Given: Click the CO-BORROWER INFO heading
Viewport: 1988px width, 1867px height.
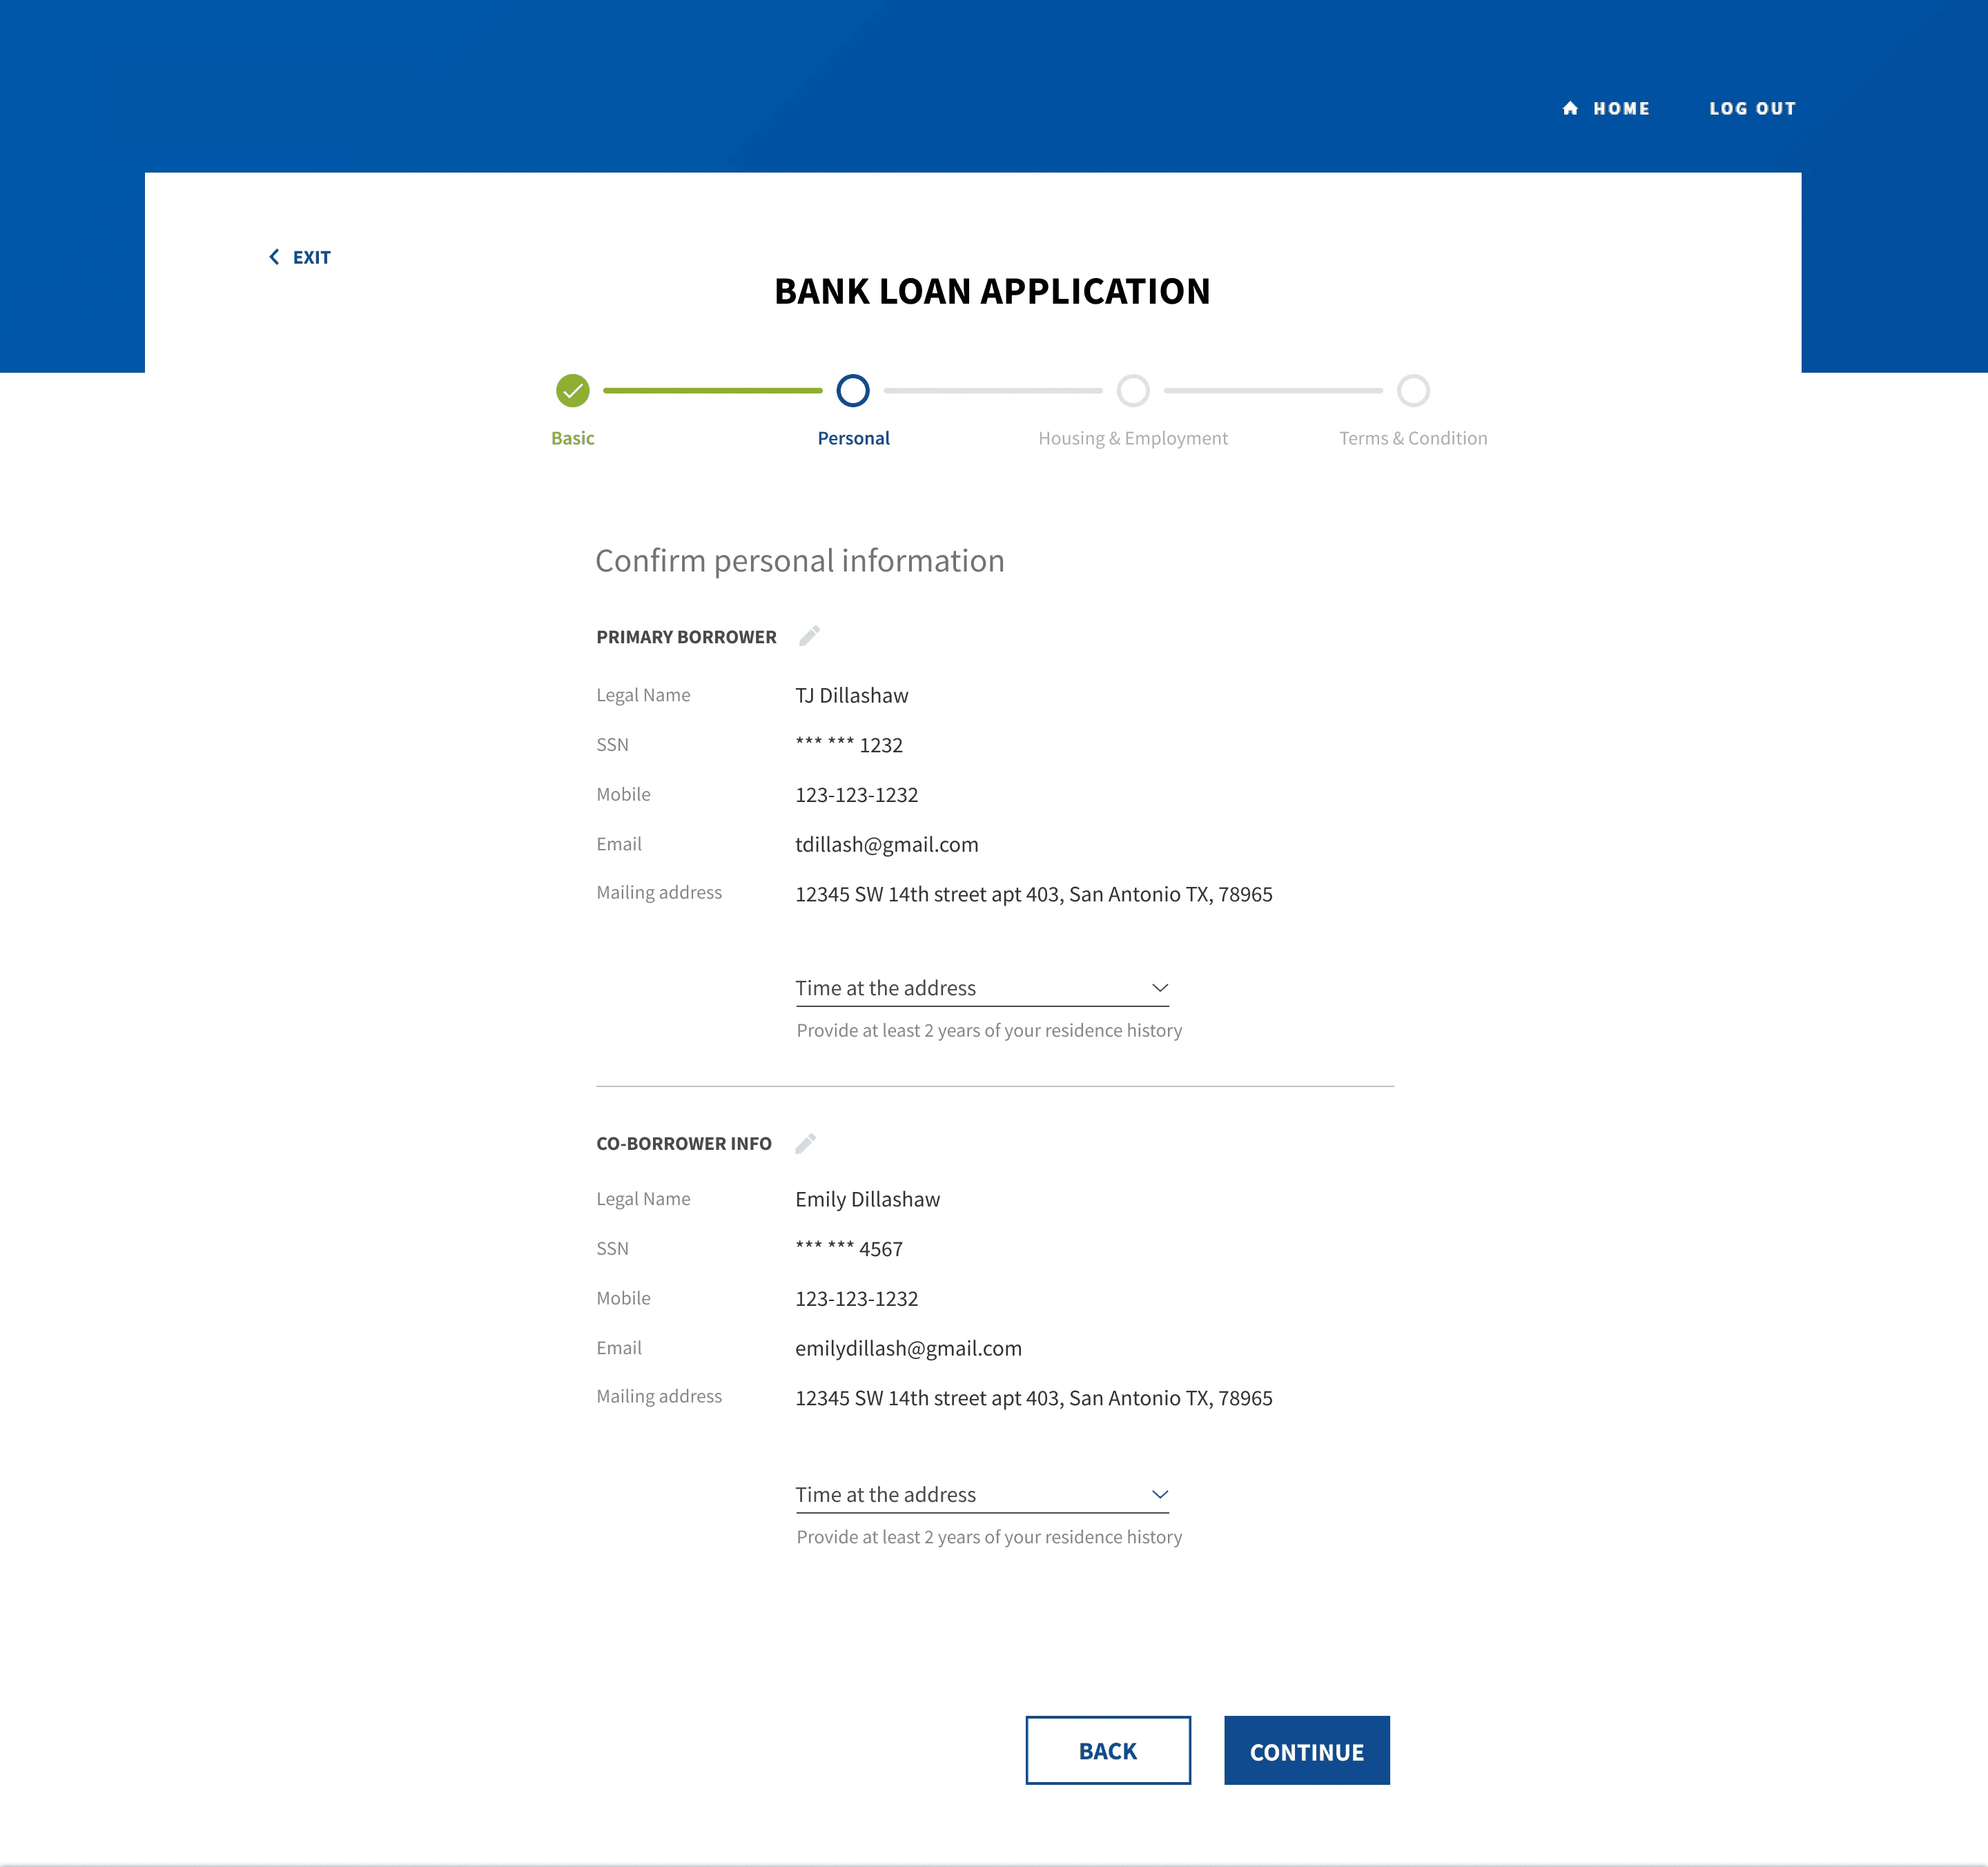Looking at the screenshot, I should click(684, 1143).
